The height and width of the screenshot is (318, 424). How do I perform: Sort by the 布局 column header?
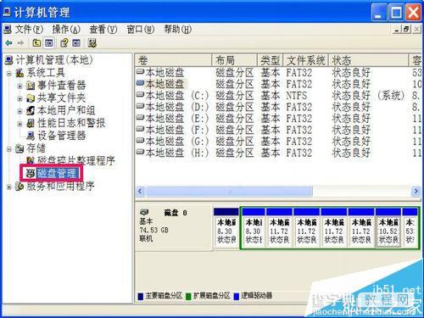click(x=235, y=60)
